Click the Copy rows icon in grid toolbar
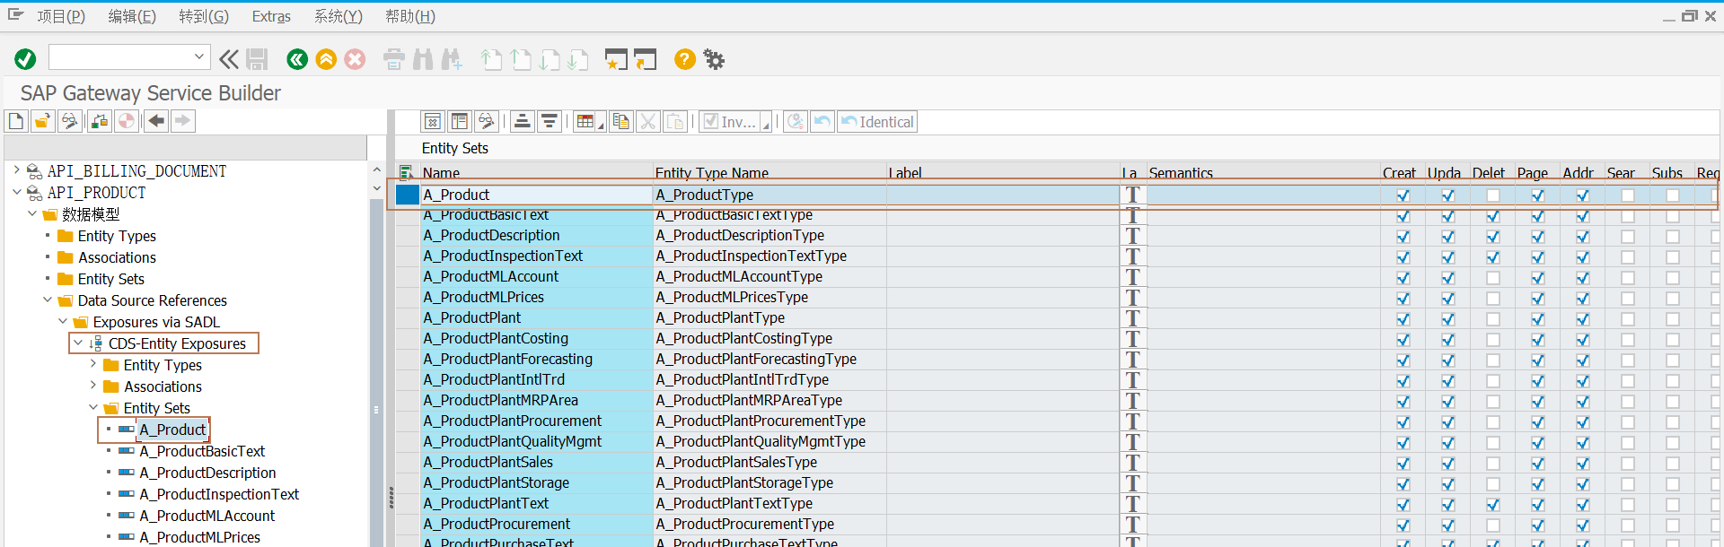Image resolution: width=1724 pixels, height=547 pixels. click(x=620, y=122)
